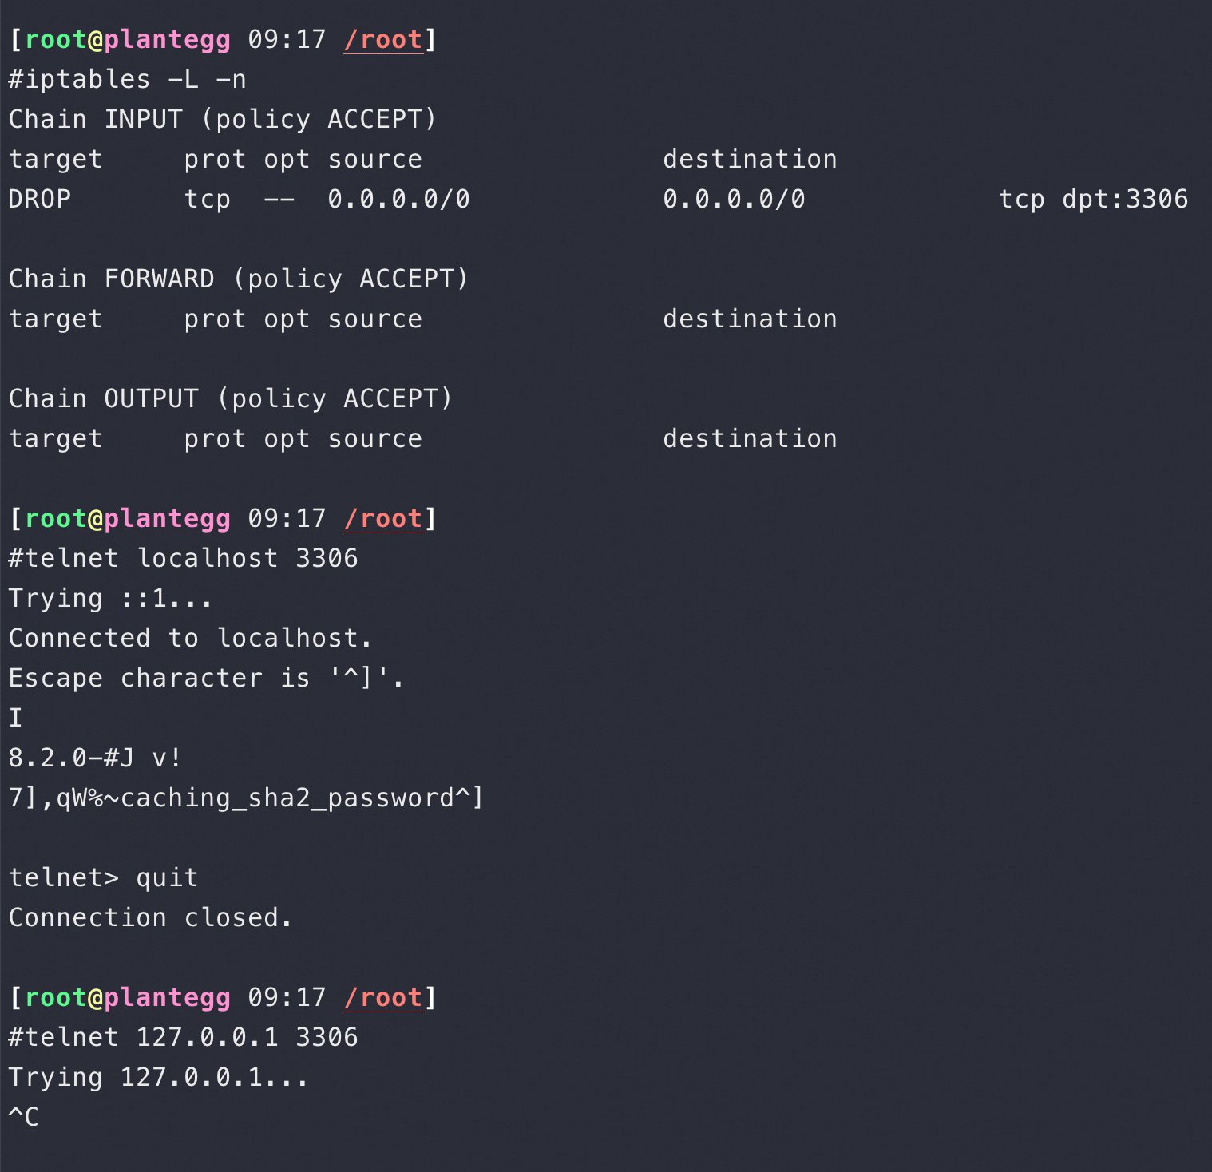Click the third underlined /root path
Image resolution: width=1212 pixels, height=1172 pixels.
(x=383, y=997)
